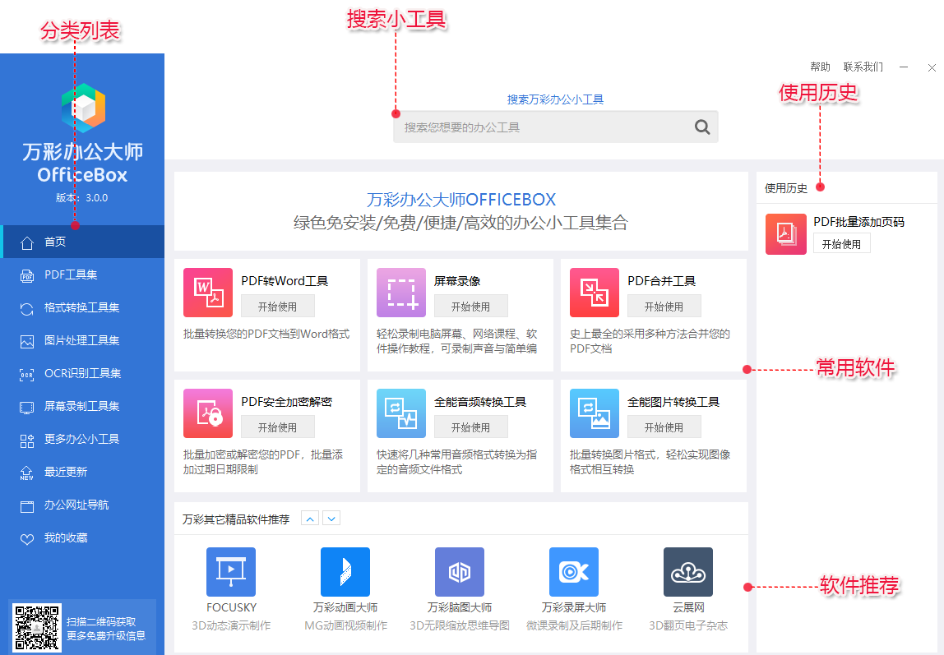944x655 pixels.
Task: Focus the 搜索您想要的办公工具 search field
Action: (543, 127)
